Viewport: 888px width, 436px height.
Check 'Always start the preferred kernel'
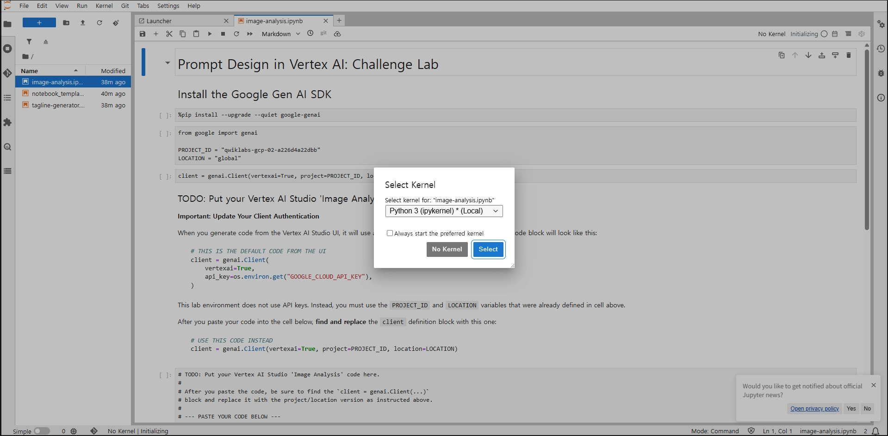390,233
